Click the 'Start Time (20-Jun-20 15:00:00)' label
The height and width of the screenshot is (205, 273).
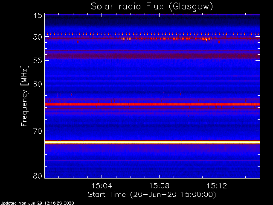click(152, 194)
